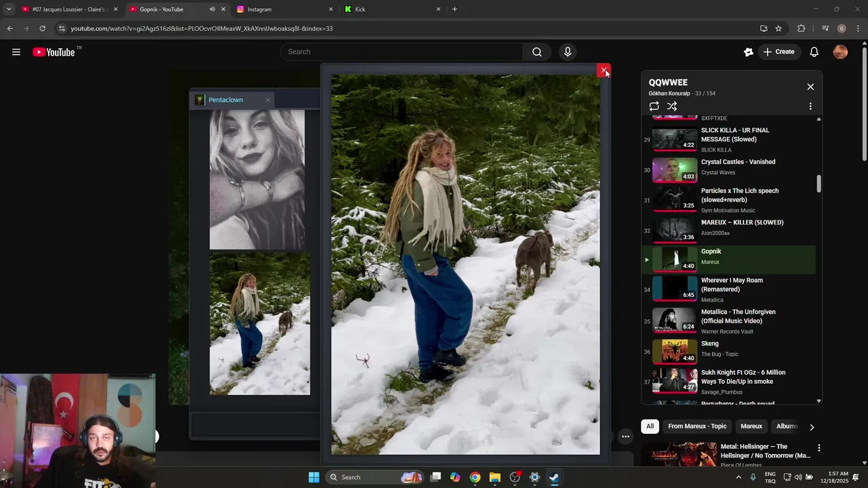
Task: Click the Windows taskbar Search box
Action: point(374,477)
